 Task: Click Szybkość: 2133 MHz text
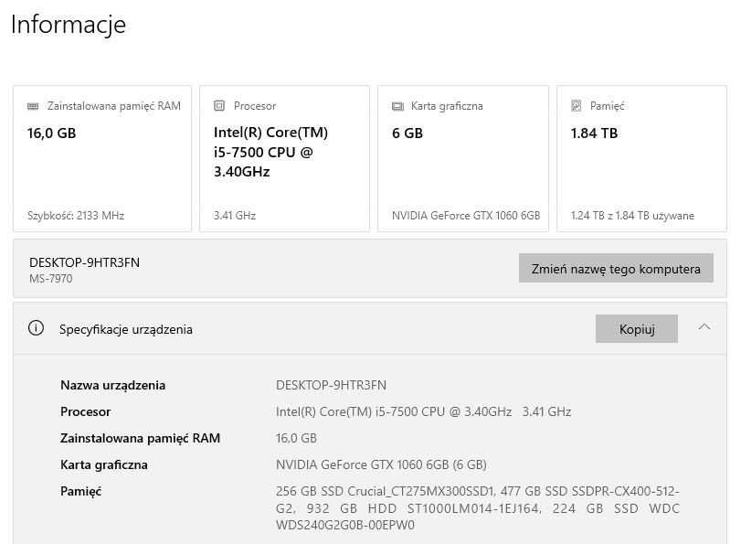pyautogui.click(x=76, y=216)
